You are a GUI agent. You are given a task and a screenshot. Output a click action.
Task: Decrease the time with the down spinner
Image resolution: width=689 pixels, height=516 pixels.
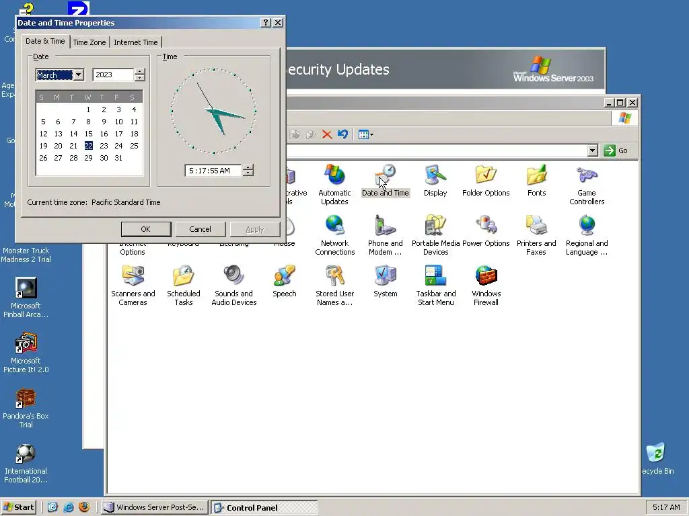point(248,173)
